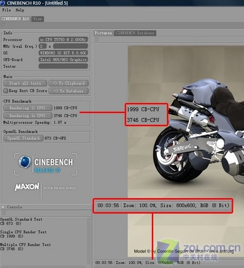Open the CINEBENCH Database tab

pos(135,33)
